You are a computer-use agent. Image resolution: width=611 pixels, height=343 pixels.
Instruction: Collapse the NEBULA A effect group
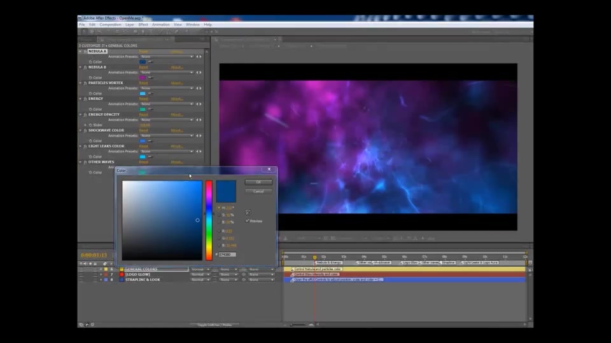click(81, 51)
